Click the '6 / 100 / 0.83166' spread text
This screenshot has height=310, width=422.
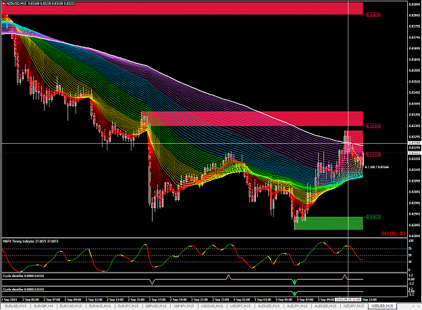(x=377, y=167)
